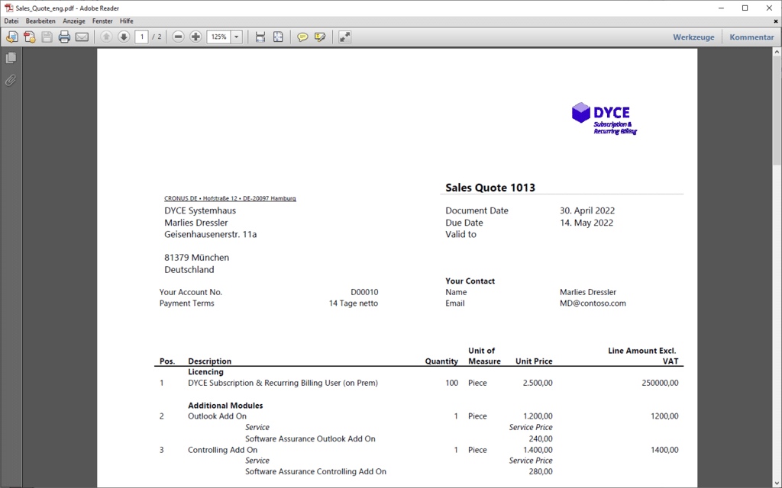Image resolution: width=782 pixels, height=488 pixels.
Task: Click "DYCE Systemhaus" in the address block
Action: 200,210
